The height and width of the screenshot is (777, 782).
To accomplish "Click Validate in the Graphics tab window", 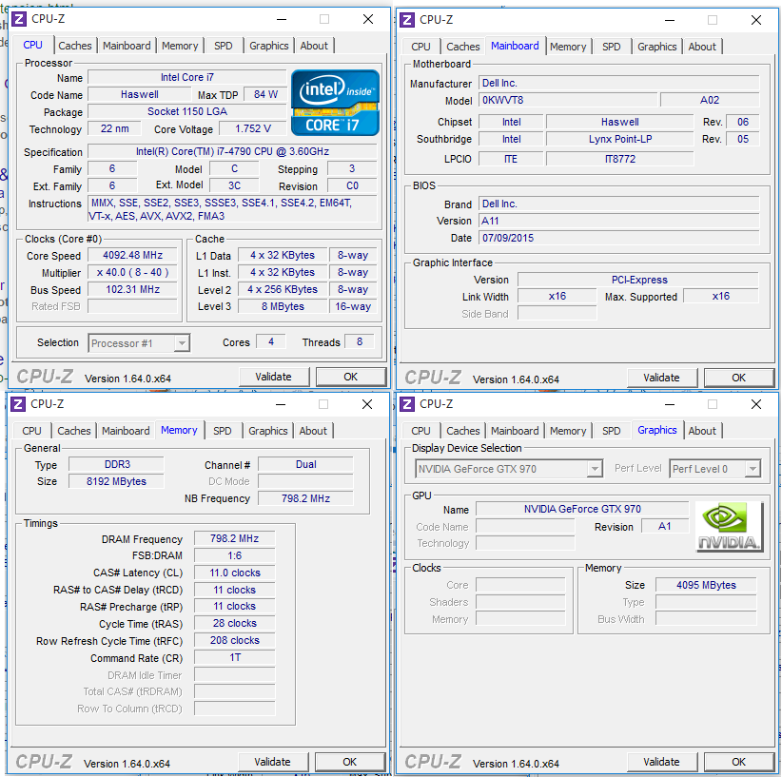I will click(x=662, y=762).
